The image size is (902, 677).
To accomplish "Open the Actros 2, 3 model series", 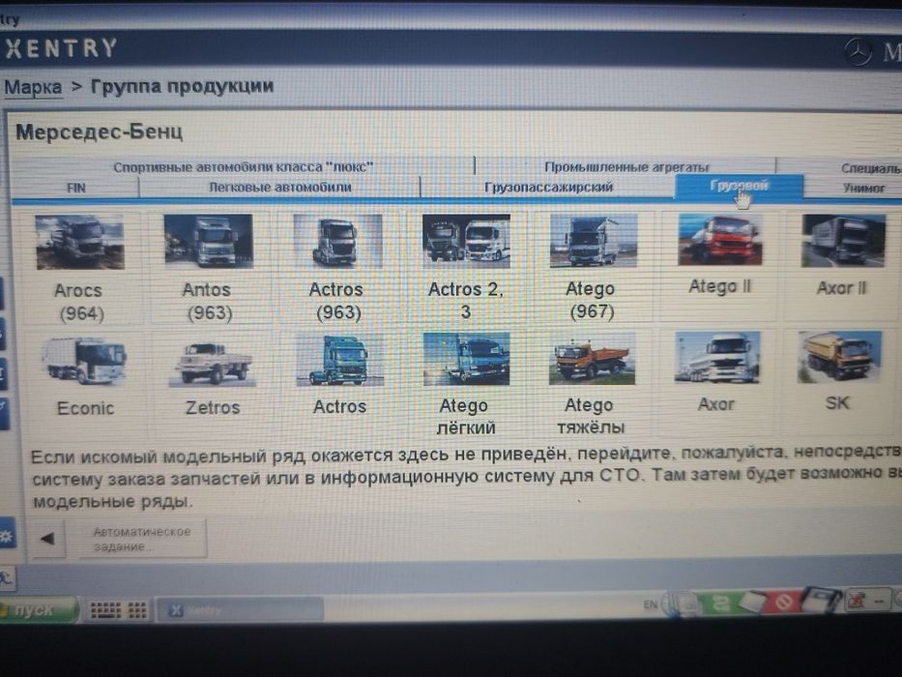I will point(466,241).
